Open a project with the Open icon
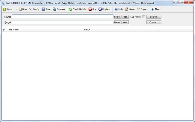Screen dimensions: 195x122 (8, 9)
